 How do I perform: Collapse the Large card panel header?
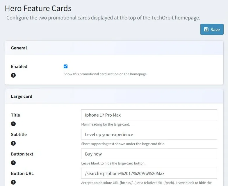(x=114, y=96)
